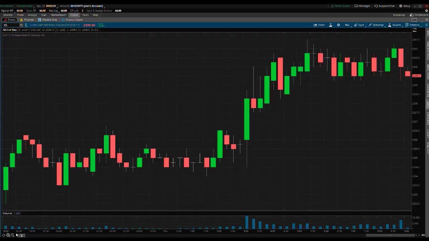This screenshot has height=241, width=429.
Task: Open Messages
Action: [x=362, y=6]
